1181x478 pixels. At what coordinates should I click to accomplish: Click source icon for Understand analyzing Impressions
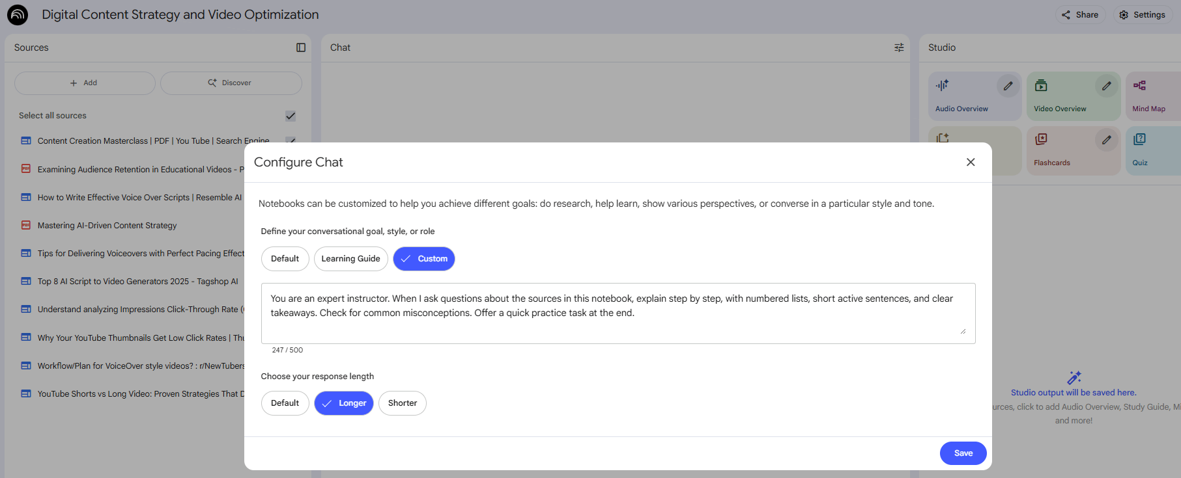(x=26, y=309)
